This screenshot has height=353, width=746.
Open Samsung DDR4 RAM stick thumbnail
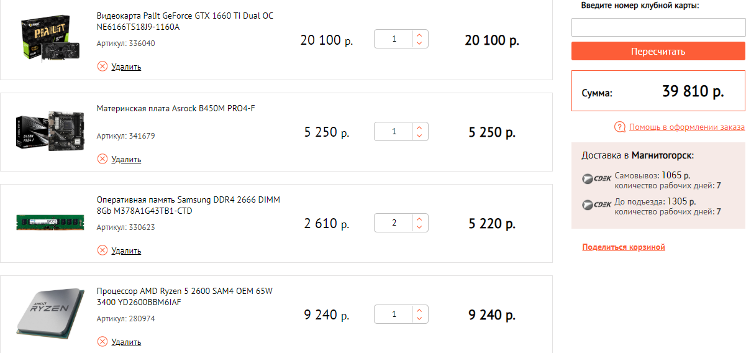[x=50, y=222]
